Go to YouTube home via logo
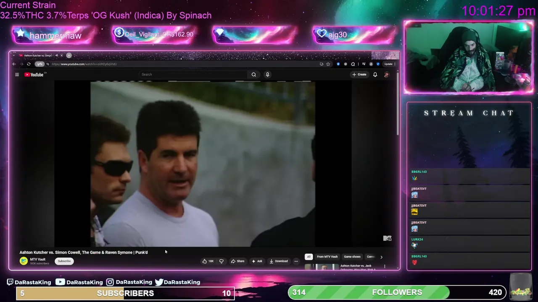The width and height of the screenshot is (538, 302). click(34, 75)
